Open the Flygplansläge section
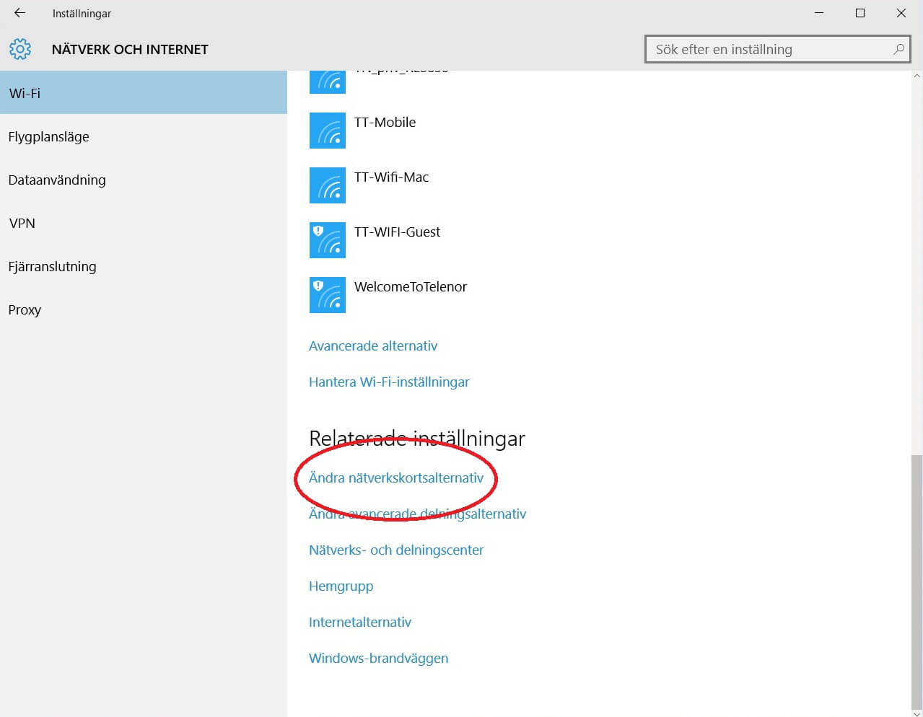The width and height of the screenshot is (923, 717). [x=49, y=136]
